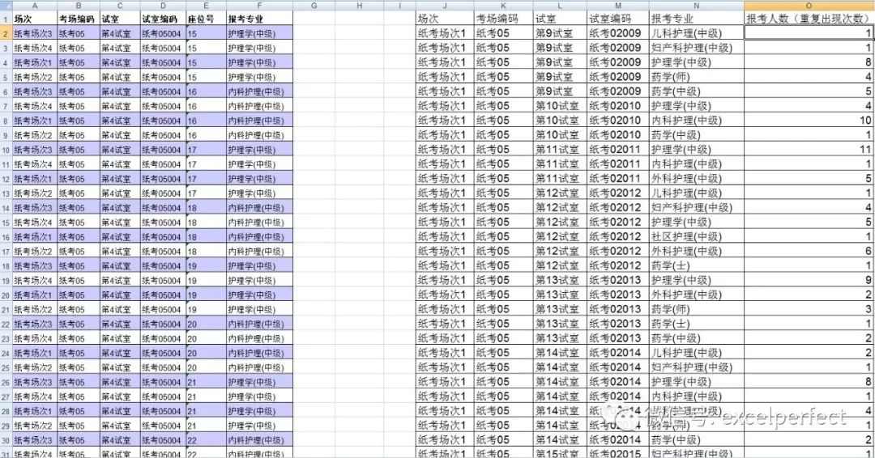875x458 pixels.
Task: Click header cell 试室 in column L
Action: coord(561,19)
